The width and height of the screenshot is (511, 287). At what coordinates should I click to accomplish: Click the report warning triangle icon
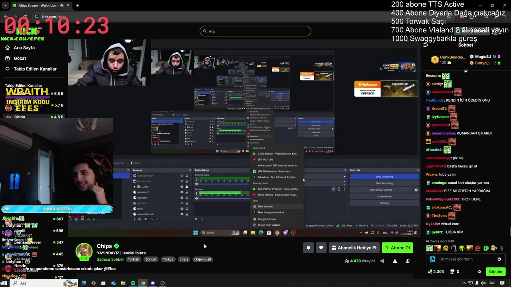[x=395, y=261]
